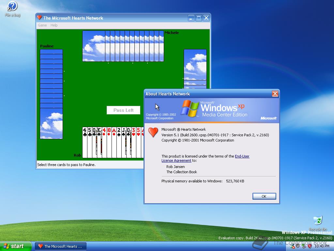
Task: Open the Help menu
Action: tap(54, 25)
